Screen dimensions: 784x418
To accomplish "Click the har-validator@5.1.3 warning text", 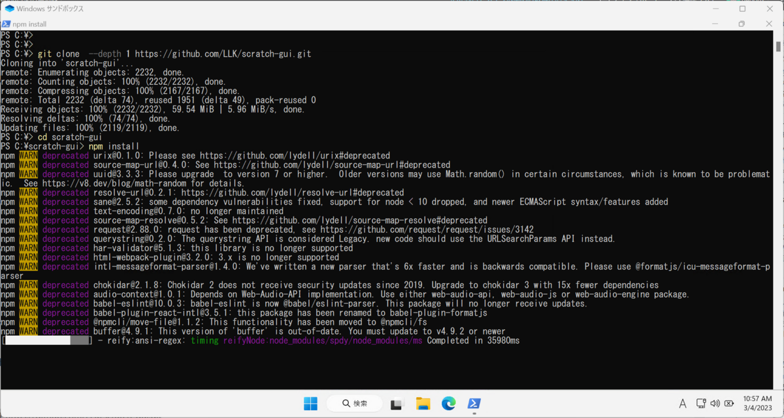I will (x=223, y=248).
